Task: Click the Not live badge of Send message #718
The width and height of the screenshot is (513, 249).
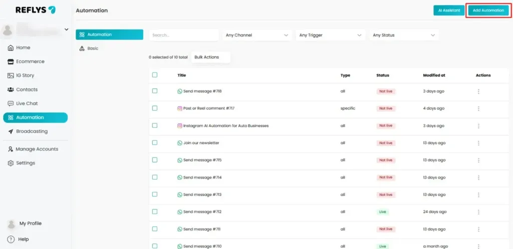Action: (386, 91)
